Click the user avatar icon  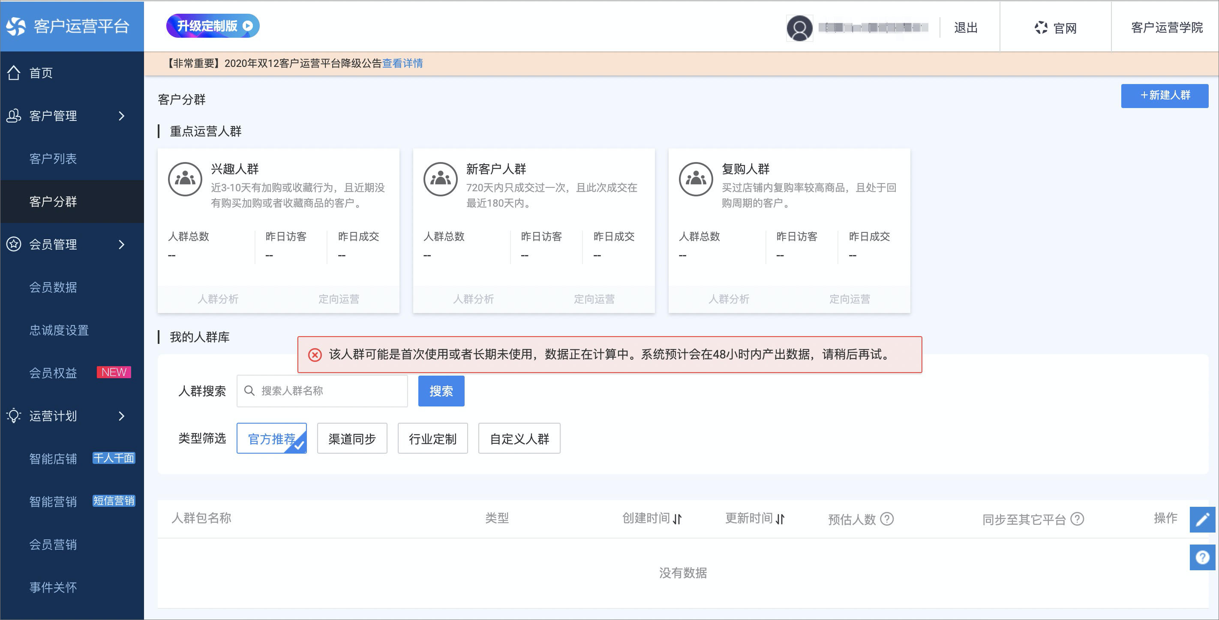click(x=799, y=28)
